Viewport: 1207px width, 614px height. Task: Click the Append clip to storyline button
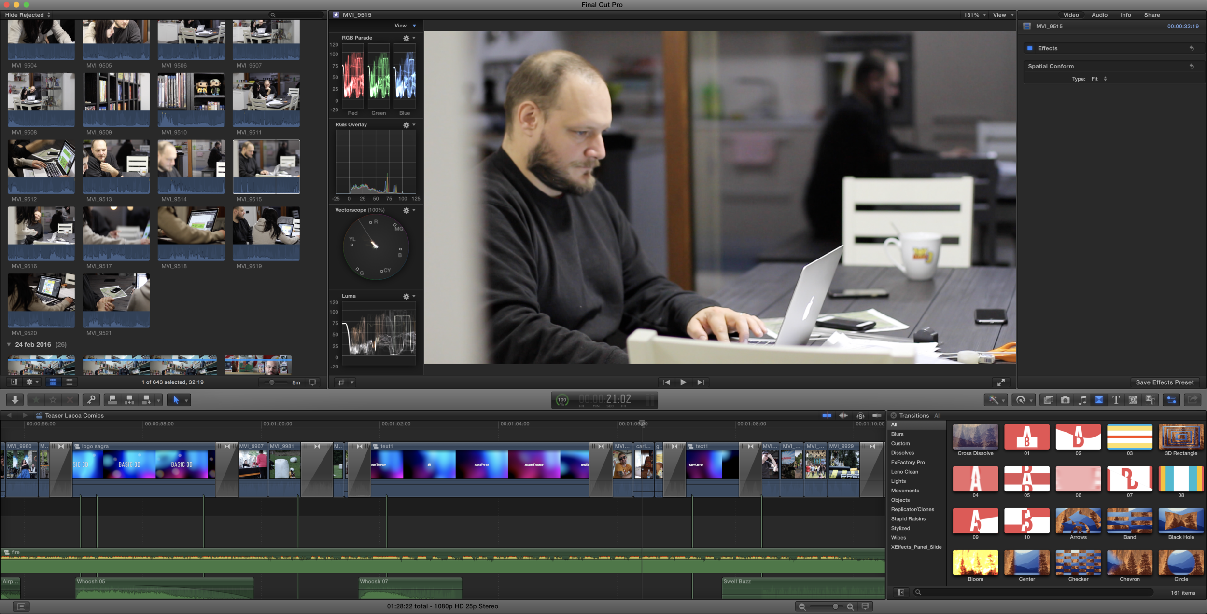pos(146,399)
